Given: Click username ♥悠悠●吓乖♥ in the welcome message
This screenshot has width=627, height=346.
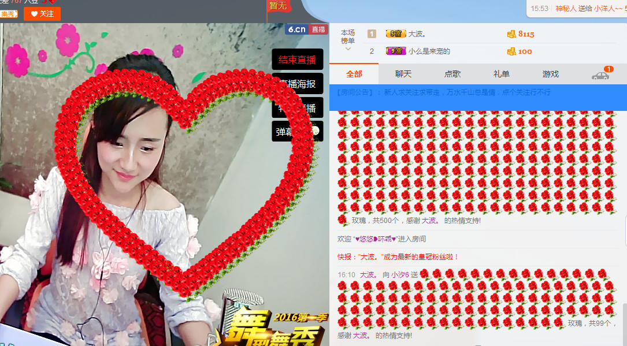Looking at the screenshot, I should point(376,239).
